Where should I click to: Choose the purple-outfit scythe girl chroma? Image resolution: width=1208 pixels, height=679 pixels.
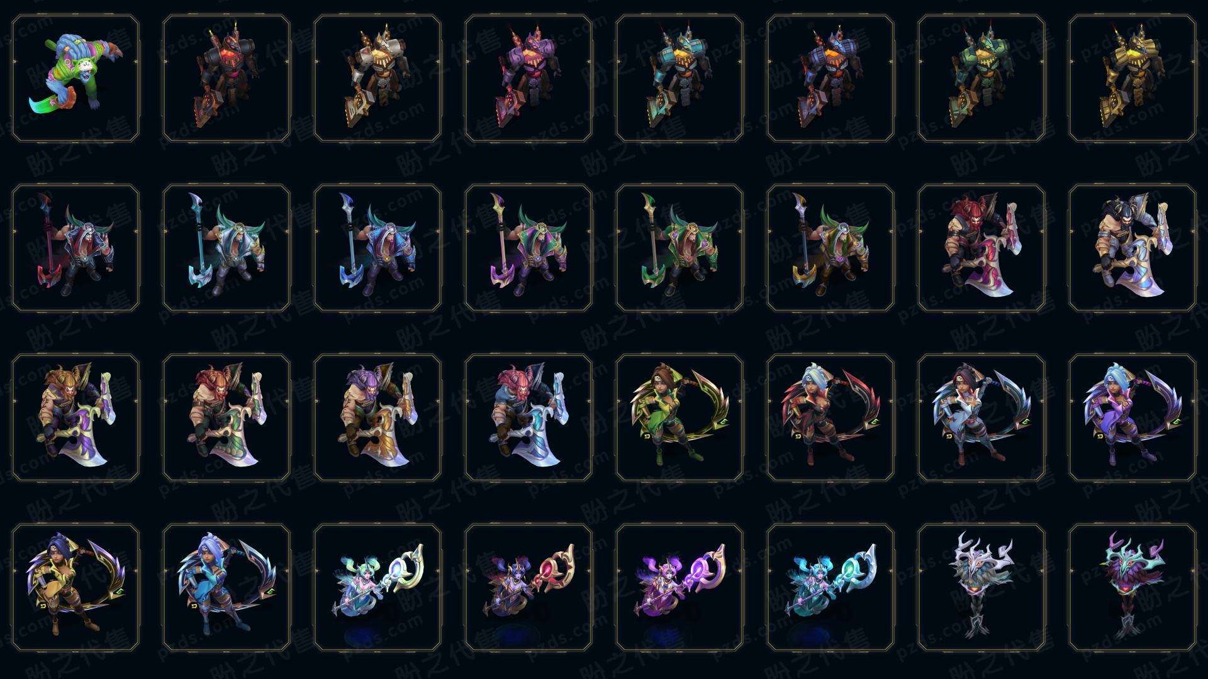(x=1132, y=418)
